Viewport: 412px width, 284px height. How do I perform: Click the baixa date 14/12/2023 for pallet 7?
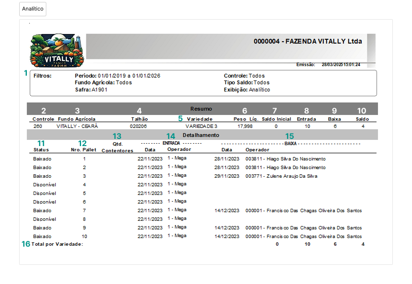pos(227,211)
